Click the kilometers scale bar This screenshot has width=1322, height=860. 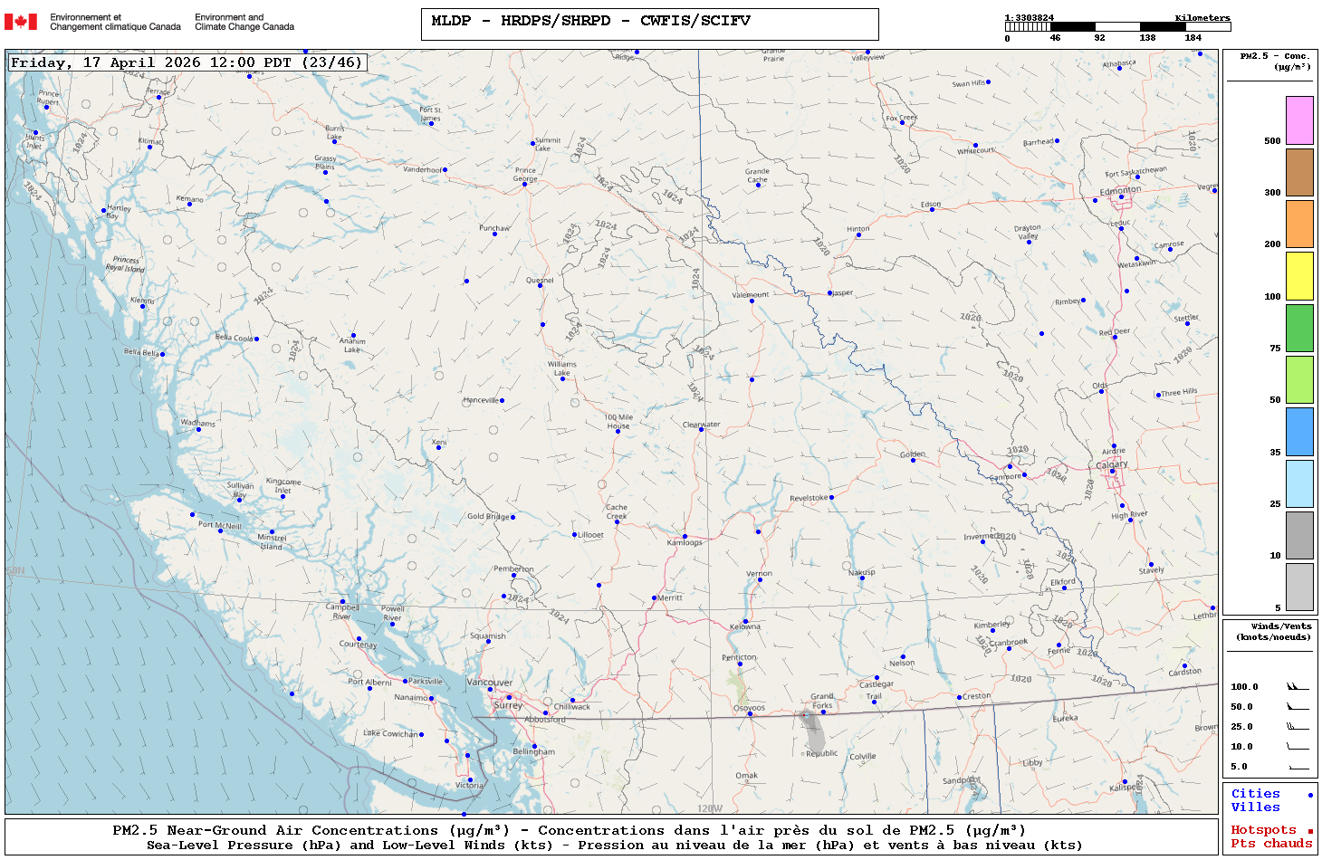coord(1117,27)
